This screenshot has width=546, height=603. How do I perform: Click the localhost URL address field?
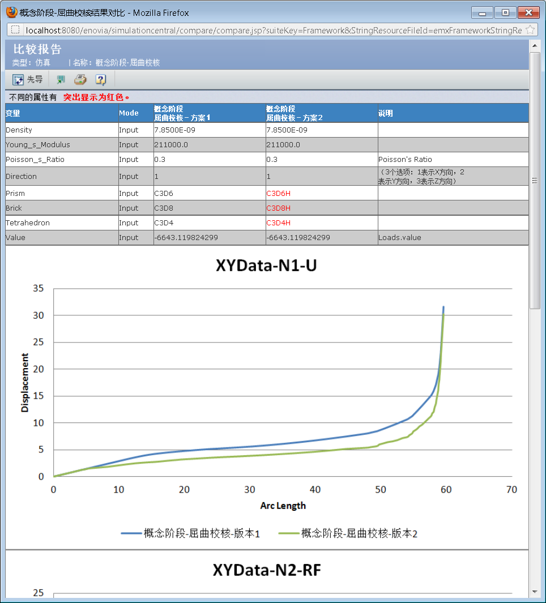(x=273, y=30)
